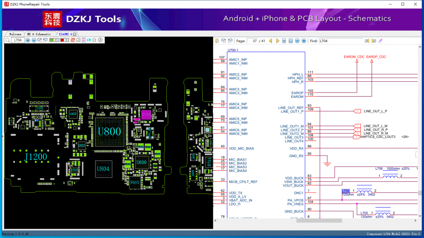Click the rotate board circular arrow icon

[100, 40]
